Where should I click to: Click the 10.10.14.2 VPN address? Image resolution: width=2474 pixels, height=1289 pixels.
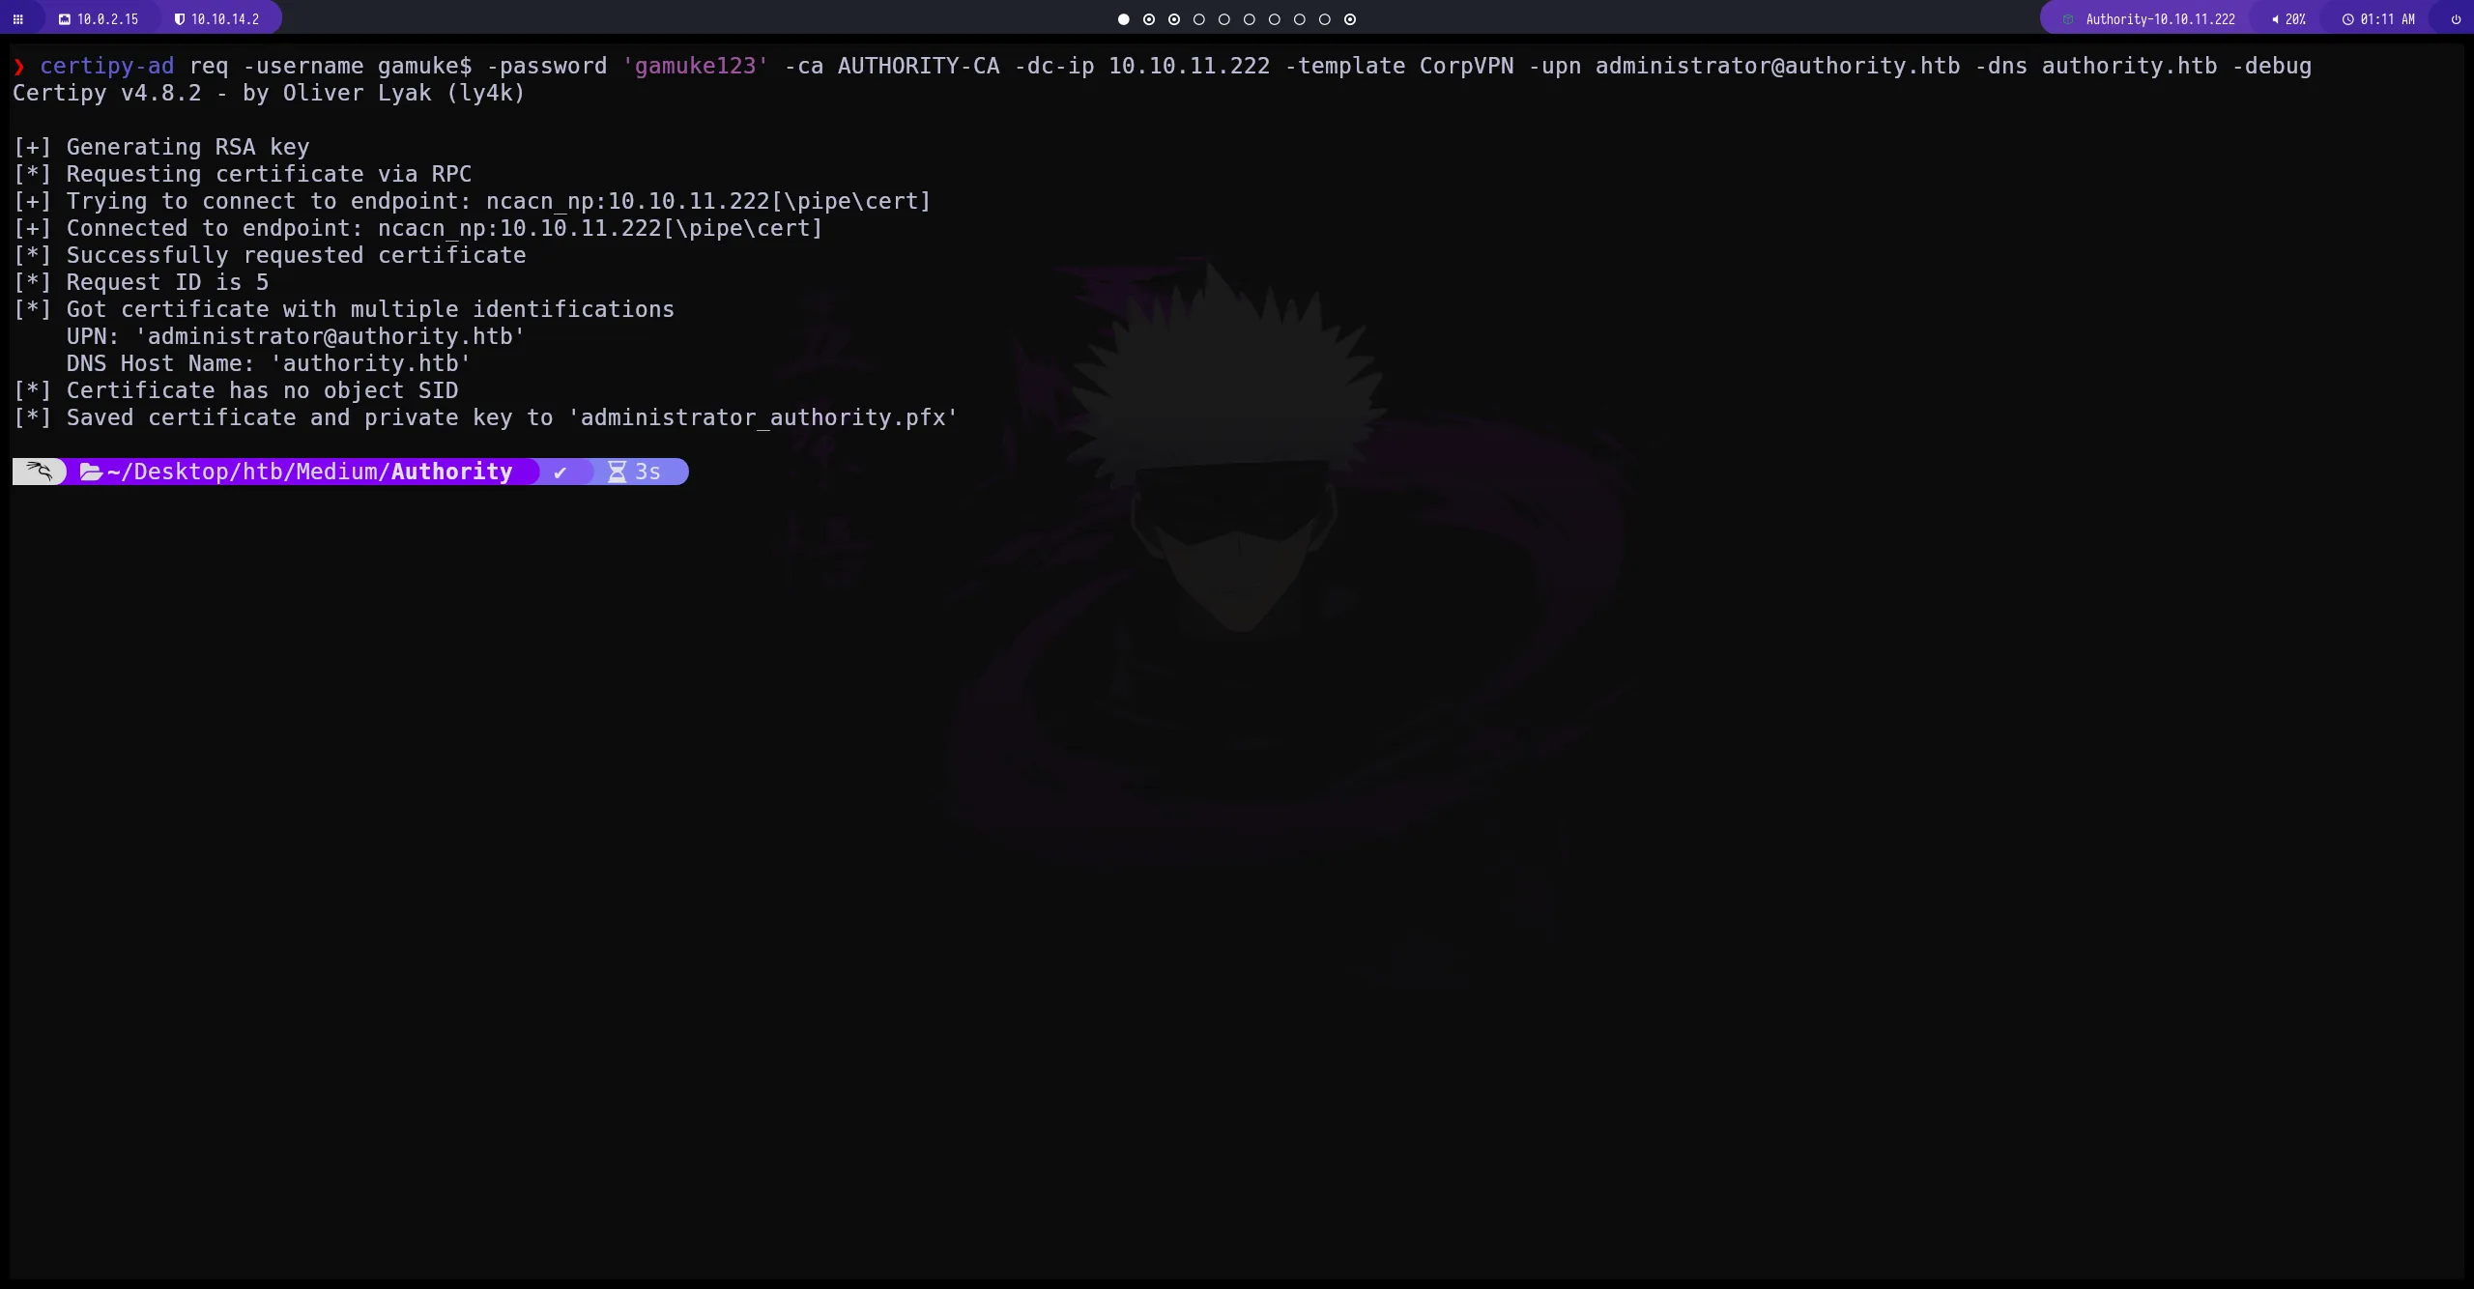[224, 19]
